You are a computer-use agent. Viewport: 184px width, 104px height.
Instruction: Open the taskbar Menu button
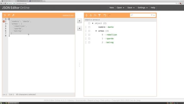(3, 103)
